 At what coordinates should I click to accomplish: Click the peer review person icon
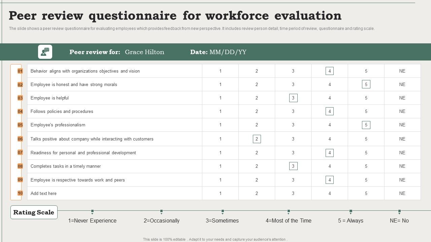click(x=45, y=52)
